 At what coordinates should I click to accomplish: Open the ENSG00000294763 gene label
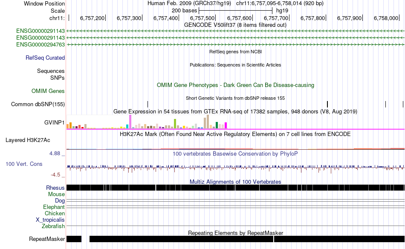pyautogui.click(x=40, y=44)
